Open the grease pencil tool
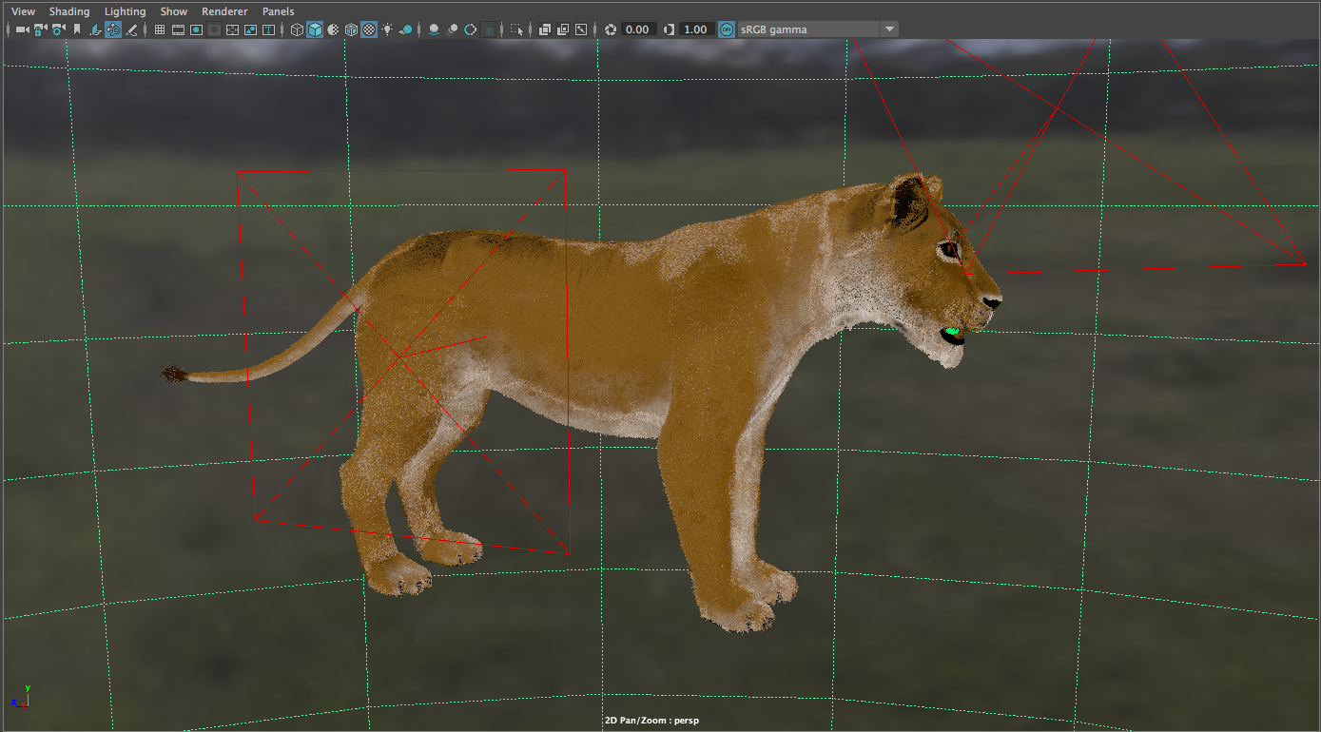This screenshot has width=1321, height=732. point(129,29)
